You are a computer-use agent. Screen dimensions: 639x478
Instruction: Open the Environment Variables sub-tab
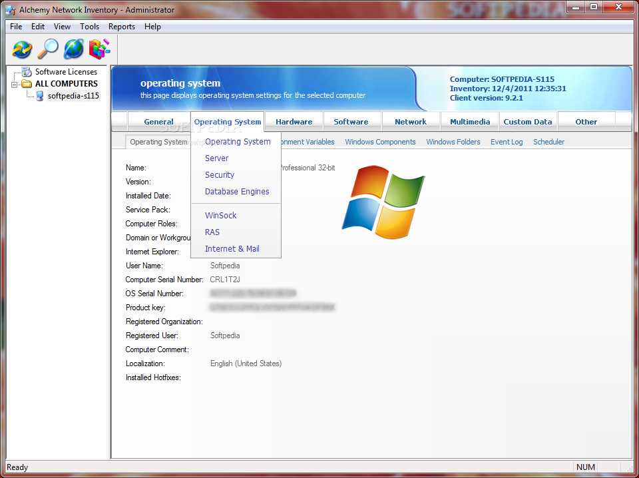tap(309, 142)
